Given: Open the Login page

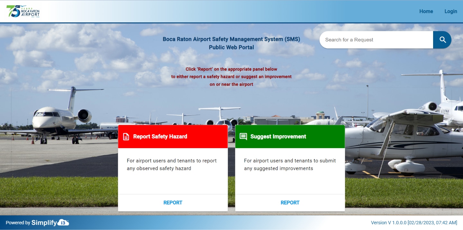Looking at the screenshot, I should 450,11.
